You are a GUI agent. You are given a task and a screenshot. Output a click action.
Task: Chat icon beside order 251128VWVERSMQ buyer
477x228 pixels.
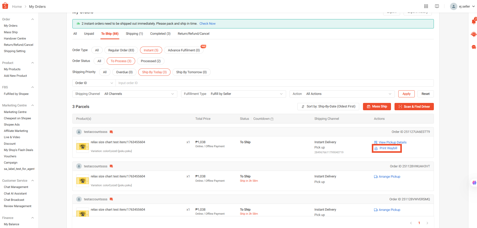tap(111, 199)
